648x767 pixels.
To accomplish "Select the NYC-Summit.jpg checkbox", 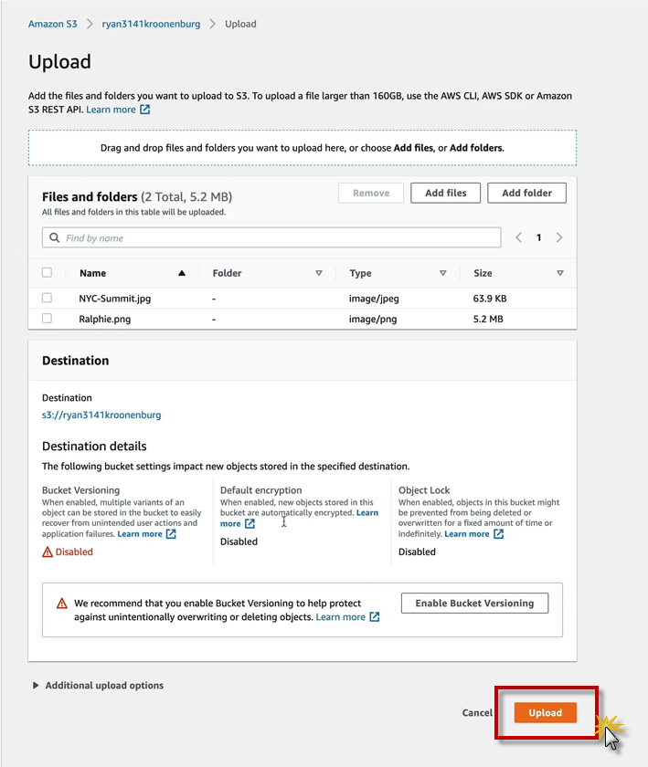I will tap(48, 298).
